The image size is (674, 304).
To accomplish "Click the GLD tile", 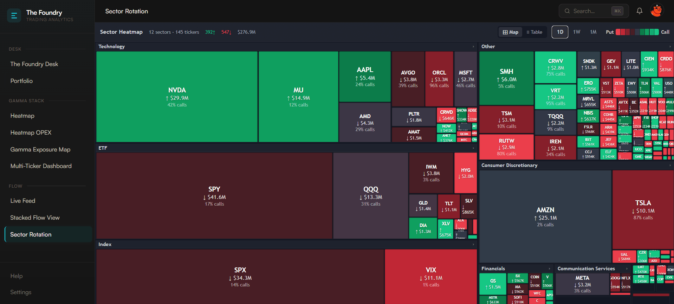I will click(x=423, y=206).
